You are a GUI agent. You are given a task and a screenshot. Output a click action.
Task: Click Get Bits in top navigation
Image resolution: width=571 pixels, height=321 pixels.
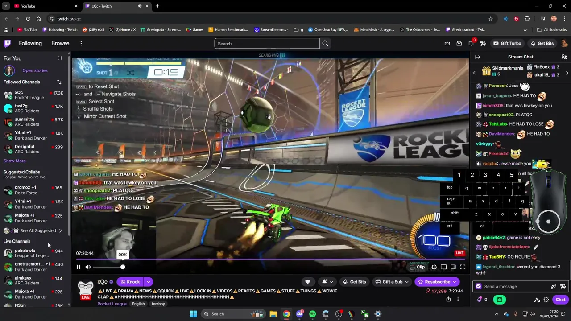point(542,43)
